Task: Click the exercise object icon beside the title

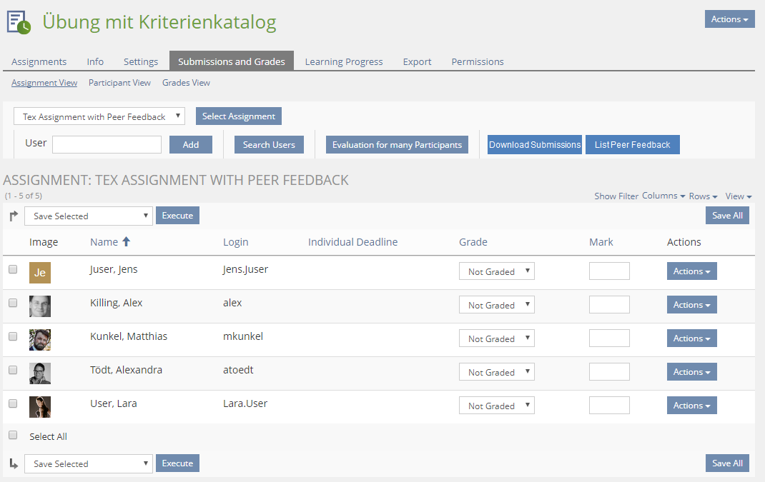Action: click(x=19, y=22)
